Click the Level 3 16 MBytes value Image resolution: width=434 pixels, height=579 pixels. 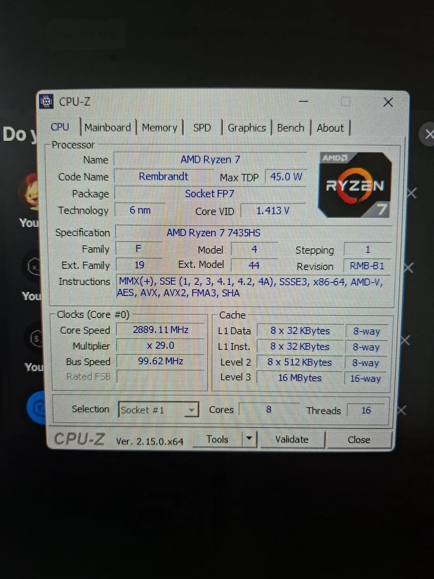tap(300, 378)
